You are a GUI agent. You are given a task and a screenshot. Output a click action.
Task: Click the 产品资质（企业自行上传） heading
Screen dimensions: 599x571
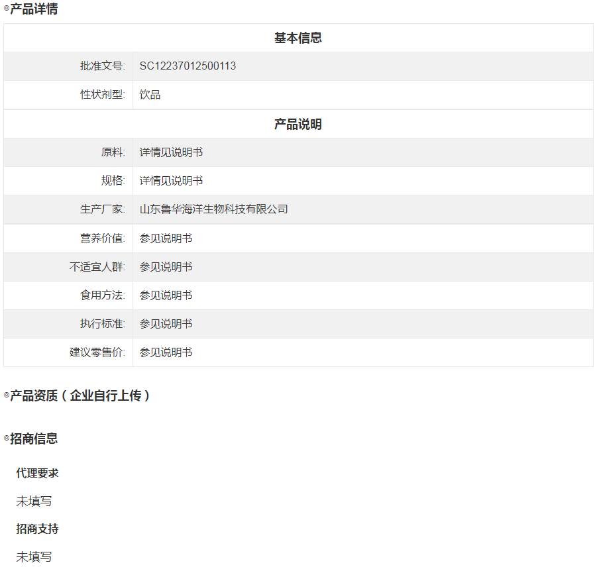coord(80,395)
